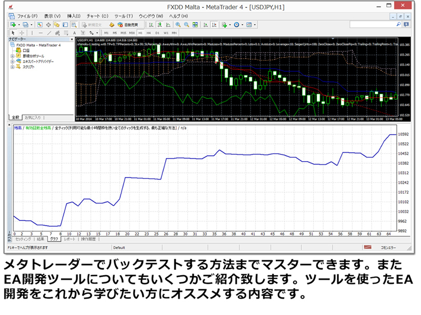Image resolution: width=421 pixels, height=315 pixels.
Task: Click the Profiles toolbar icon
Action: (25, 25)
